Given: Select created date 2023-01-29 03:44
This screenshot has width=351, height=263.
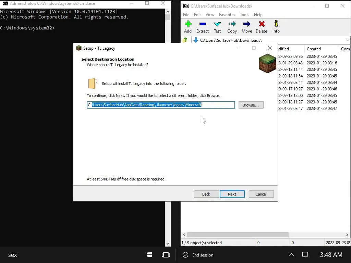Looking at the screenshot, I should coord(322,82).
